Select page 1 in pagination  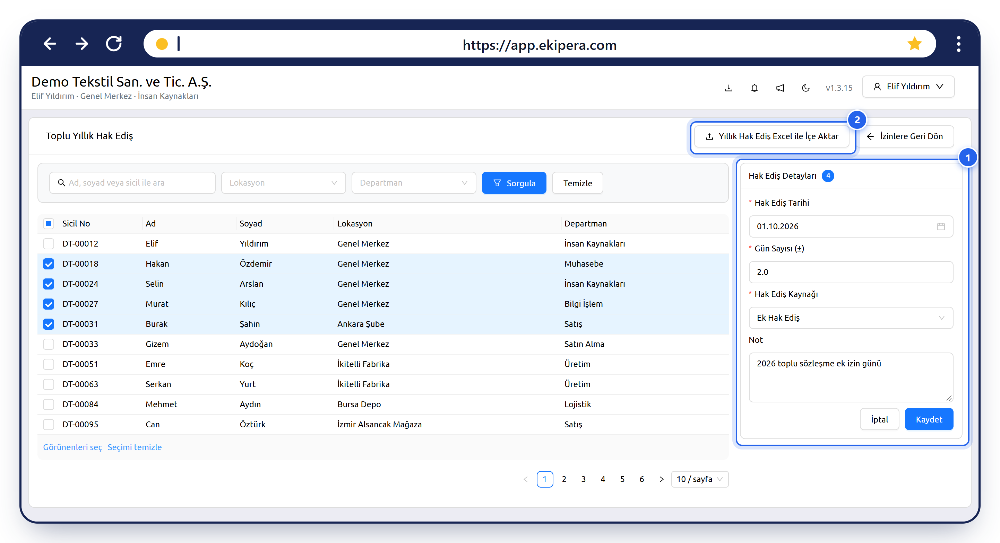545,479
